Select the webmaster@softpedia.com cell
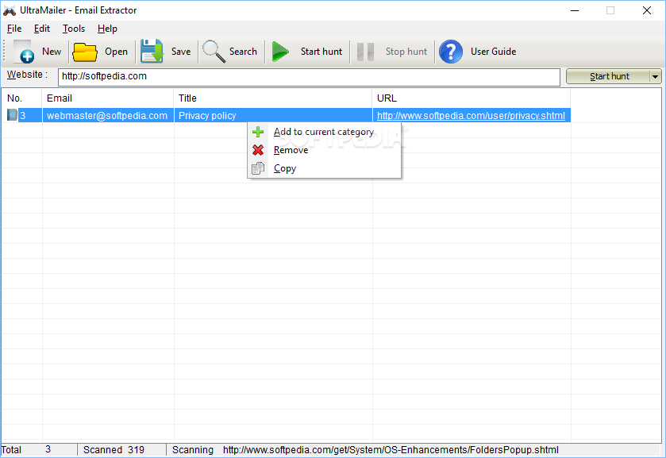This screenshot has width=666, height=458. pos(108,116)
